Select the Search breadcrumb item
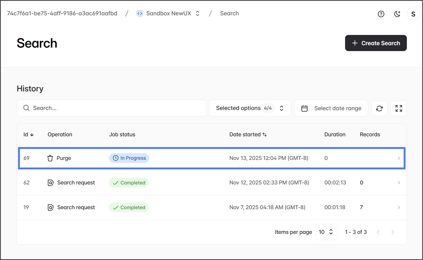423x260 pixels. 229,13
